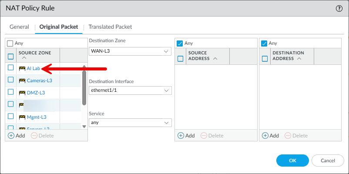Click the Add button under Source Zone
The height and width of the screenshot is (174, 349).
click(17, 136)
